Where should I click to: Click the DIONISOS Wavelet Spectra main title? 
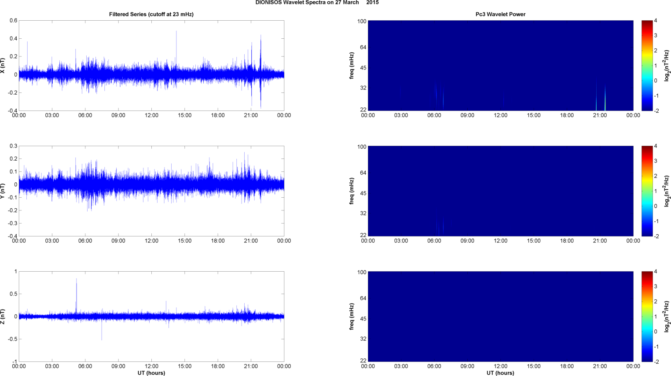pyautogui.click(x=317, y=3)
